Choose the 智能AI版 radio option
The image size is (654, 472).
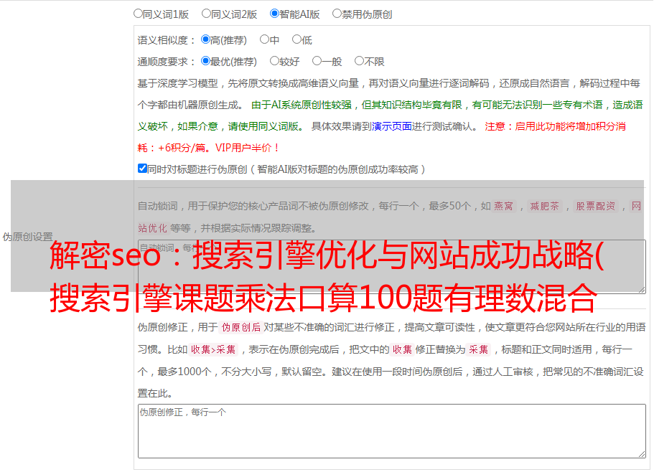[274, 14]
